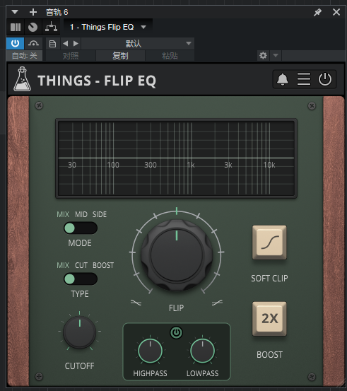Image resolution: width=347 pixels, height=391 pixels.
Task: Open the preset document icon
Action: point(52,44)
